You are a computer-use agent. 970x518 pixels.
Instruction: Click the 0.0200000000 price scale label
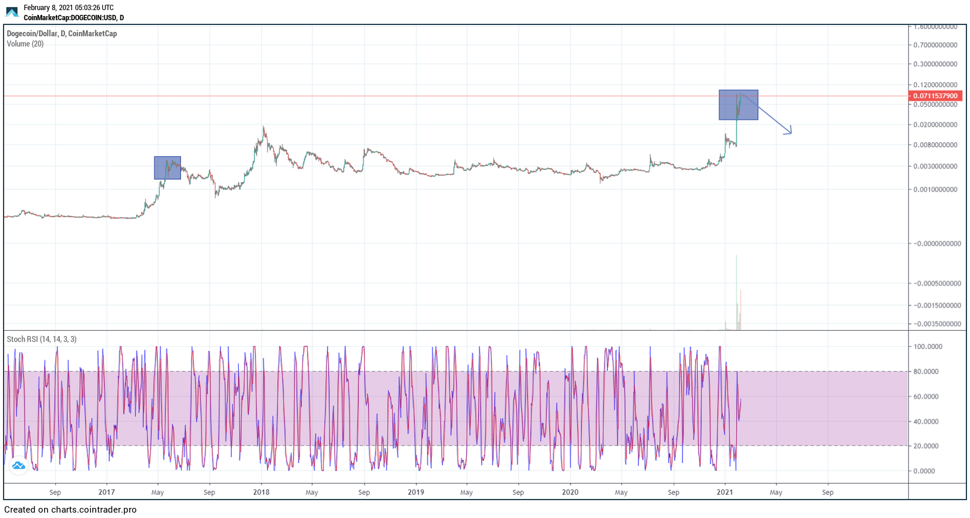click(x=935, y=125)
